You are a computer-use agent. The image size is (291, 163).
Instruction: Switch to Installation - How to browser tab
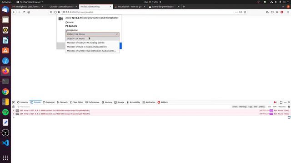tap(130, 6)
